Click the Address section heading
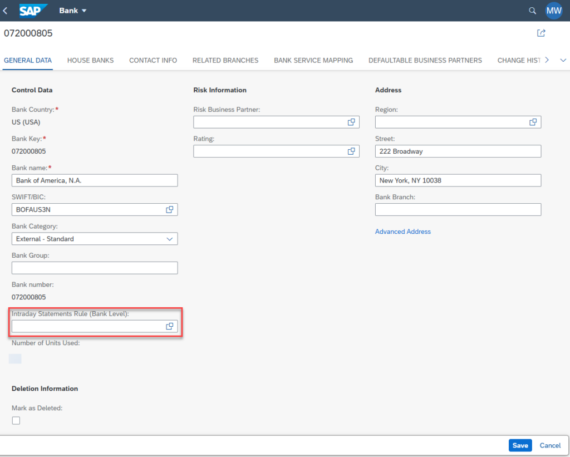Viewport: 570px width, 457px height. [x=388, y=90]
